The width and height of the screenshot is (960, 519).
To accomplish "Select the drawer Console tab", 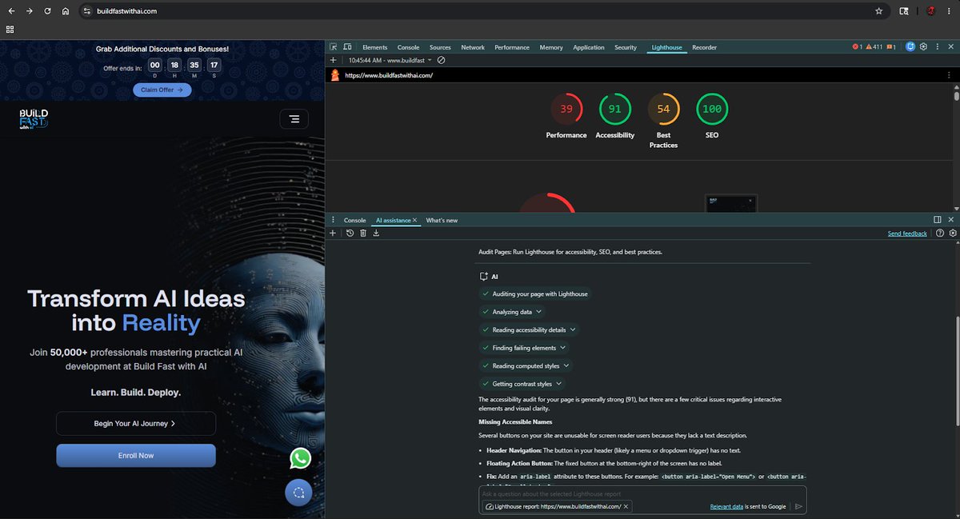I will click(x=354, y=220).
